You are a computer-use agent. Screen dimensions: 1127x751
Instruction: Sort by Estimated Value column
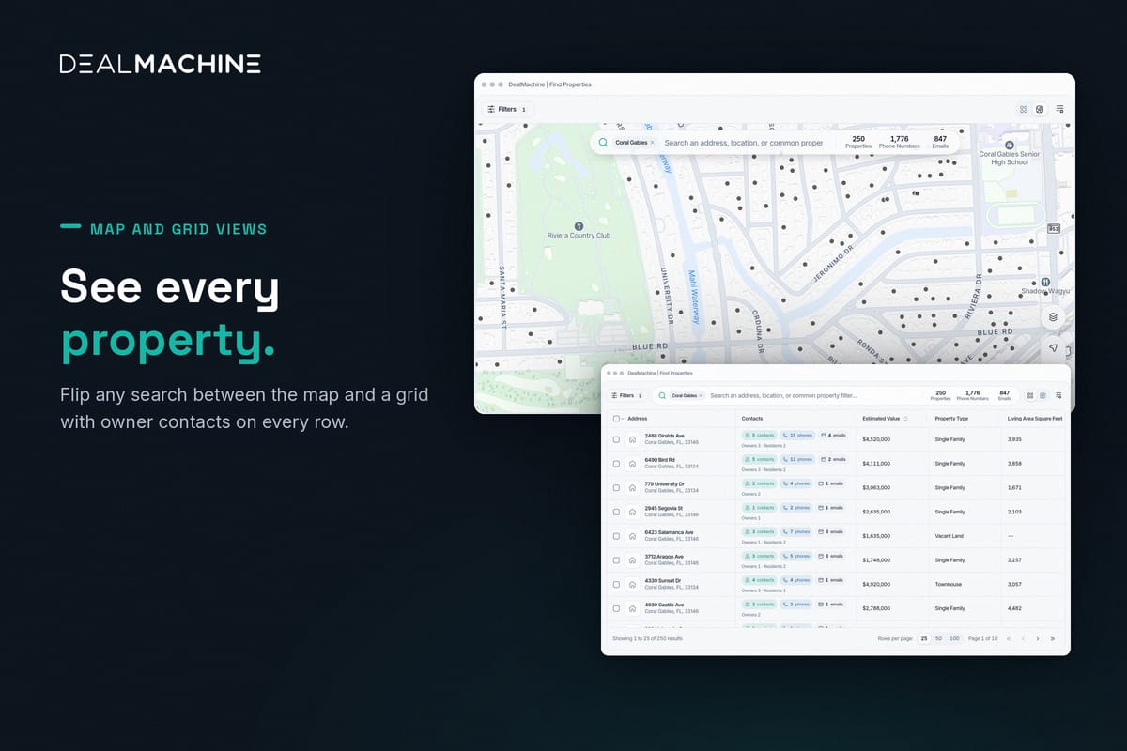[x=885, y=419]
